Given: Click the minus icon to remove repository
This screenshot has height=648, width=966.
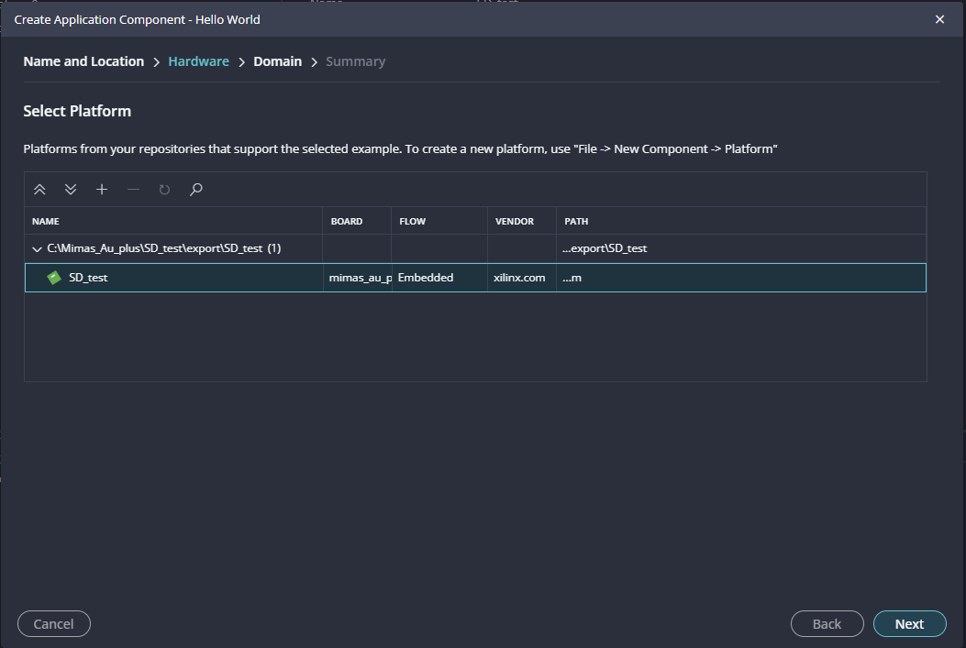Looking at the screenshot, I should [x=133, y=190].
